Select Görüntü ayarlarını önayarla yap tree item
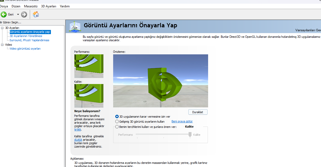The width and height of the screenshot is (321, 167). tap(30, 32)
